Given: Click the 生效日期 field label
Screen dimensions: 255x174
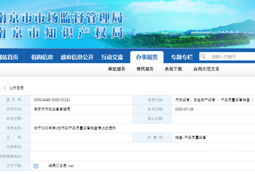Looking at the screenshot, I should click(x=14, y=119).
